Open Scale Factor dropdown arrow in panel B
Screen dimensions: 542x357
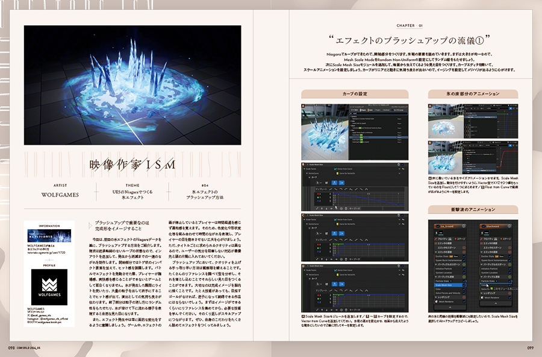coord(399,169)
